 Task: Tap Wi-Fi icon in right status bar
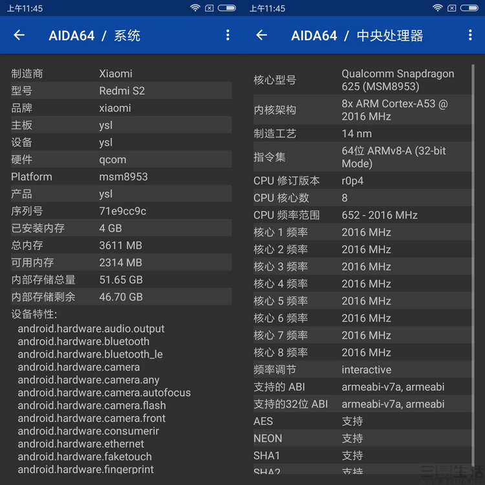tap(438, 8)
